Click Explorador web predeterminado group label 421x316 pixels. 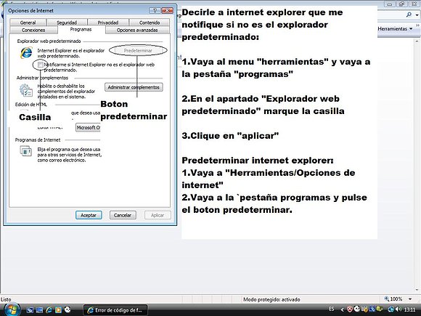[49, 41]
